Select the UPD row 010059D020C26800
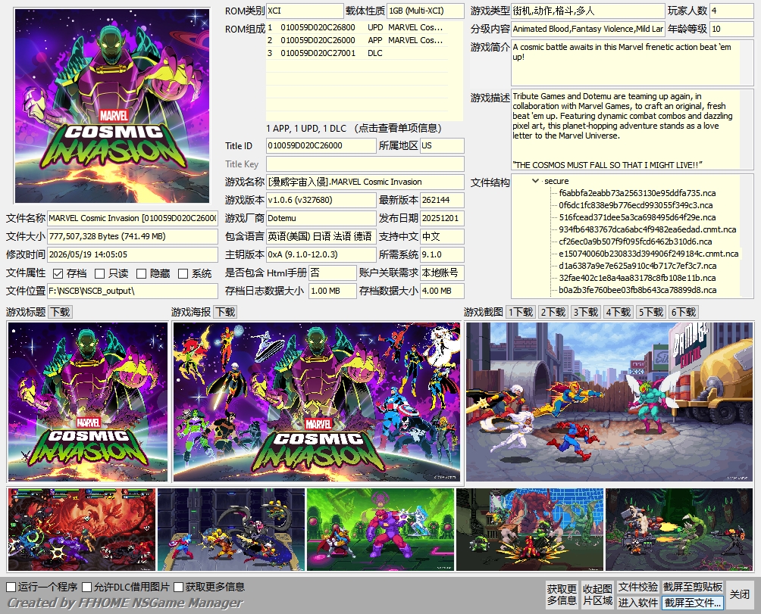The height and width of the screenshot is (614, 761). tap(357, 27)
